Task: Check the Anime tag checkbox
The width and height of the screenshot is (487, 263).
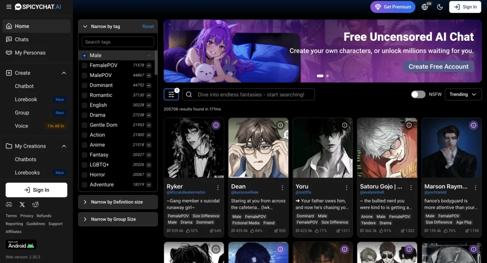Action: [x=84, y=145]
